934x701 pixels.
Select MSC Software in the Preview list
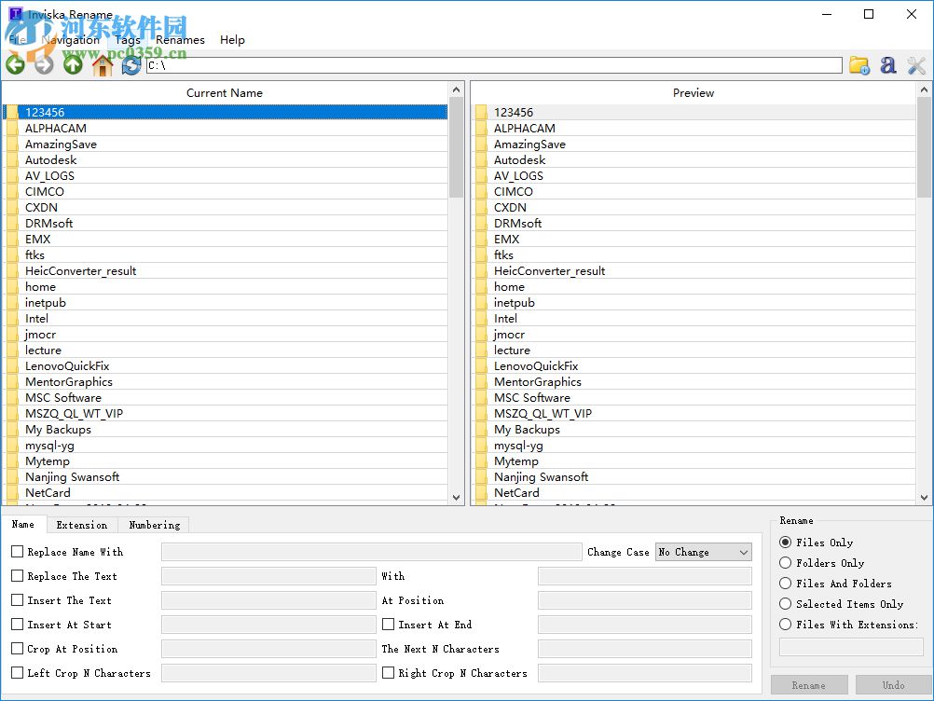pos(694,397)
